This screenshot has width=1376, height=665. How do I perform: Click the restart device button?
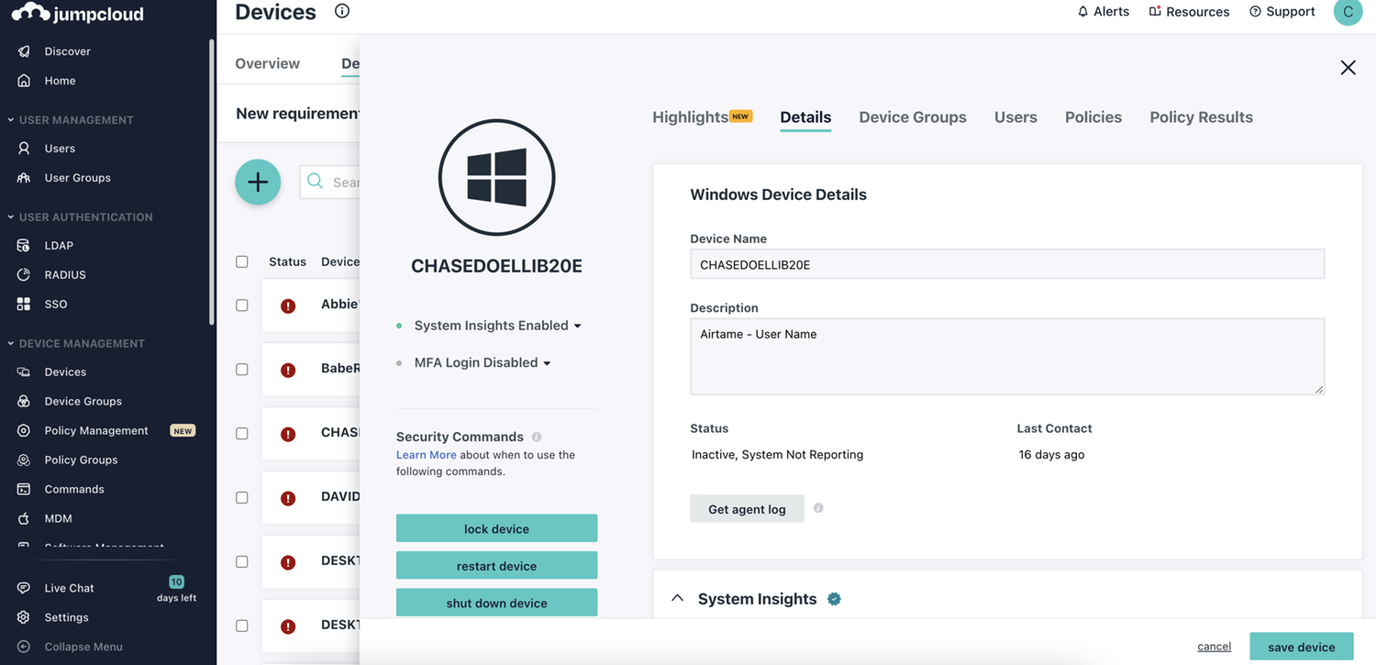click(x=496, y=565)
